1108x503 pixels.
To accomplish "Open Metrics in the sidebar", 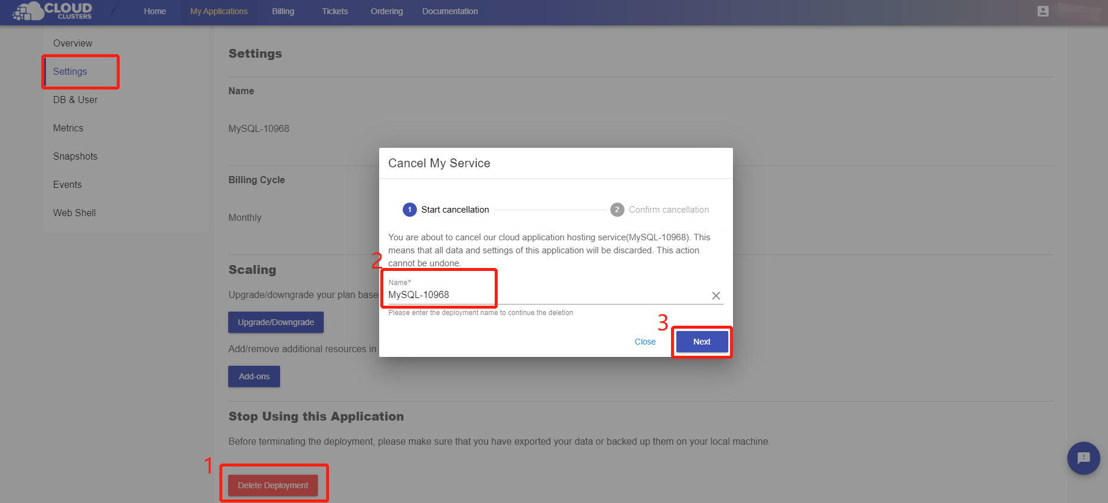I will pos(68,128).
